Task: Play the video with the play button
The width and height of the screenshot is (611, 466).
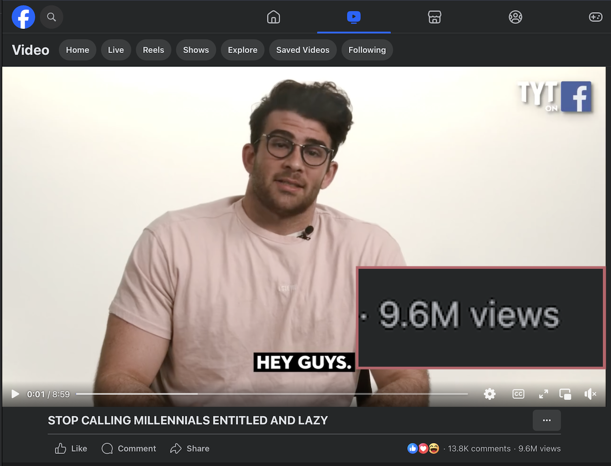Action: coord(15,394)
